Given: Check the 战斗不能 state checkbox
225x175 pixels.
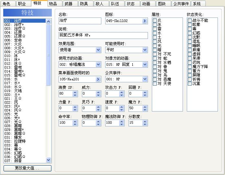Looking at the screenshot, I should coord(190,20).
